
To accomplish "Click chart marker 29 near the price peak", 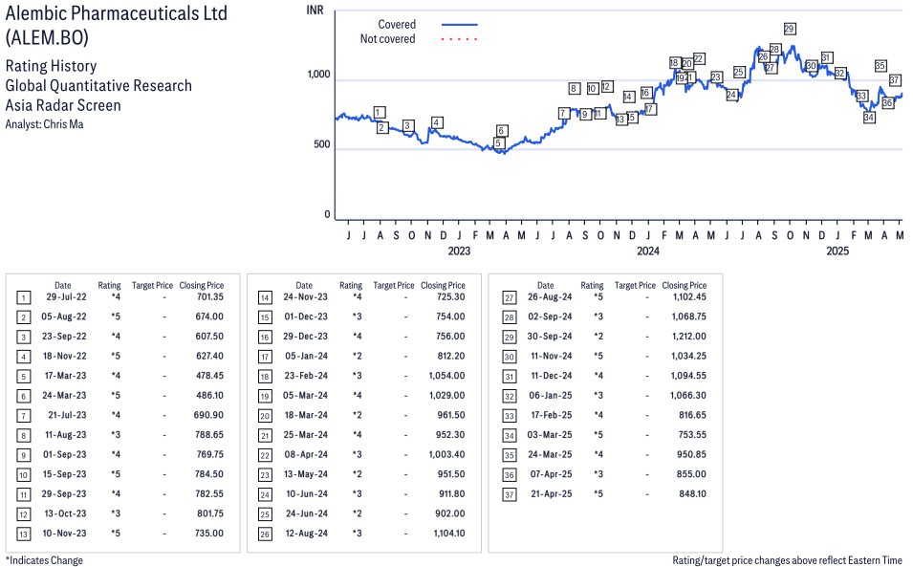I will [789, 29].
